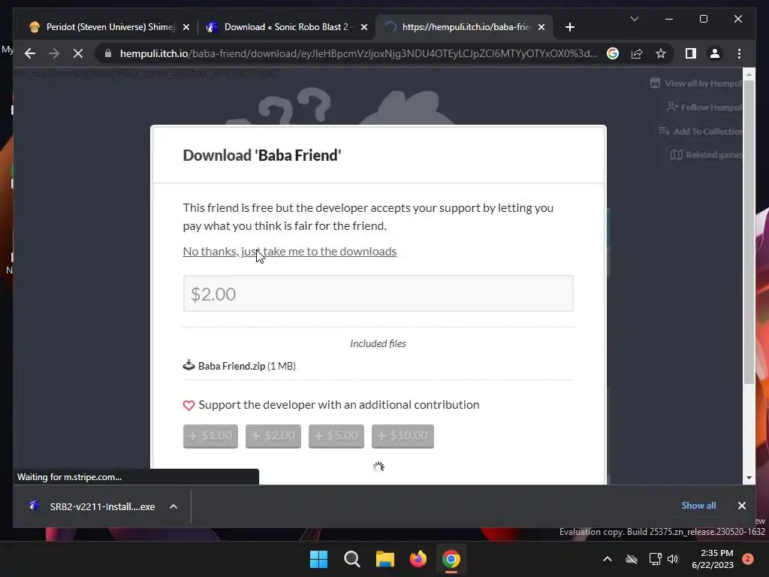View the site lock information
Screen dimensions: 769x577
pos(108,53)
